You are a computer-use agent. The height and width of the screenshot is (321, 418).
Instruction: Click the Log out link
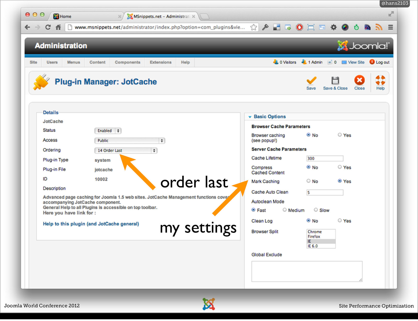379,62
